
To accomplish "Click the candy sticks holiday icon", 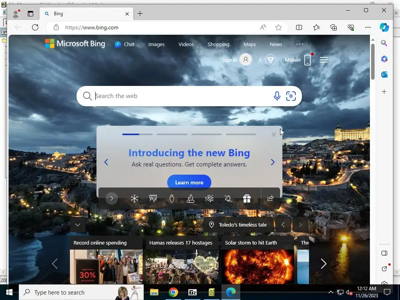I will tap(209, 198).
